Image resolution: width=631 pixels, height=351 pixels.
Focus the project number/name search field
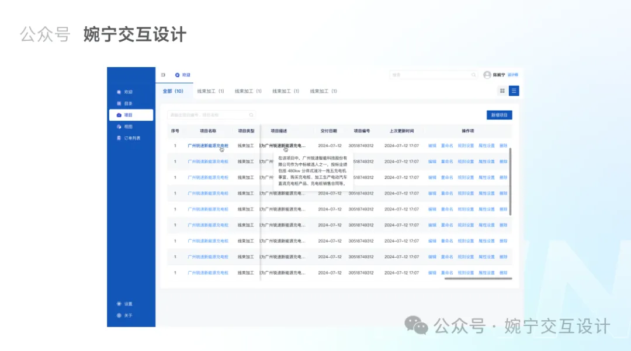click(212, 115)
